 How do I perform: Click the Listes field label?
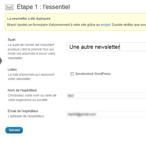pyautogui.click(x=12, y=70)
